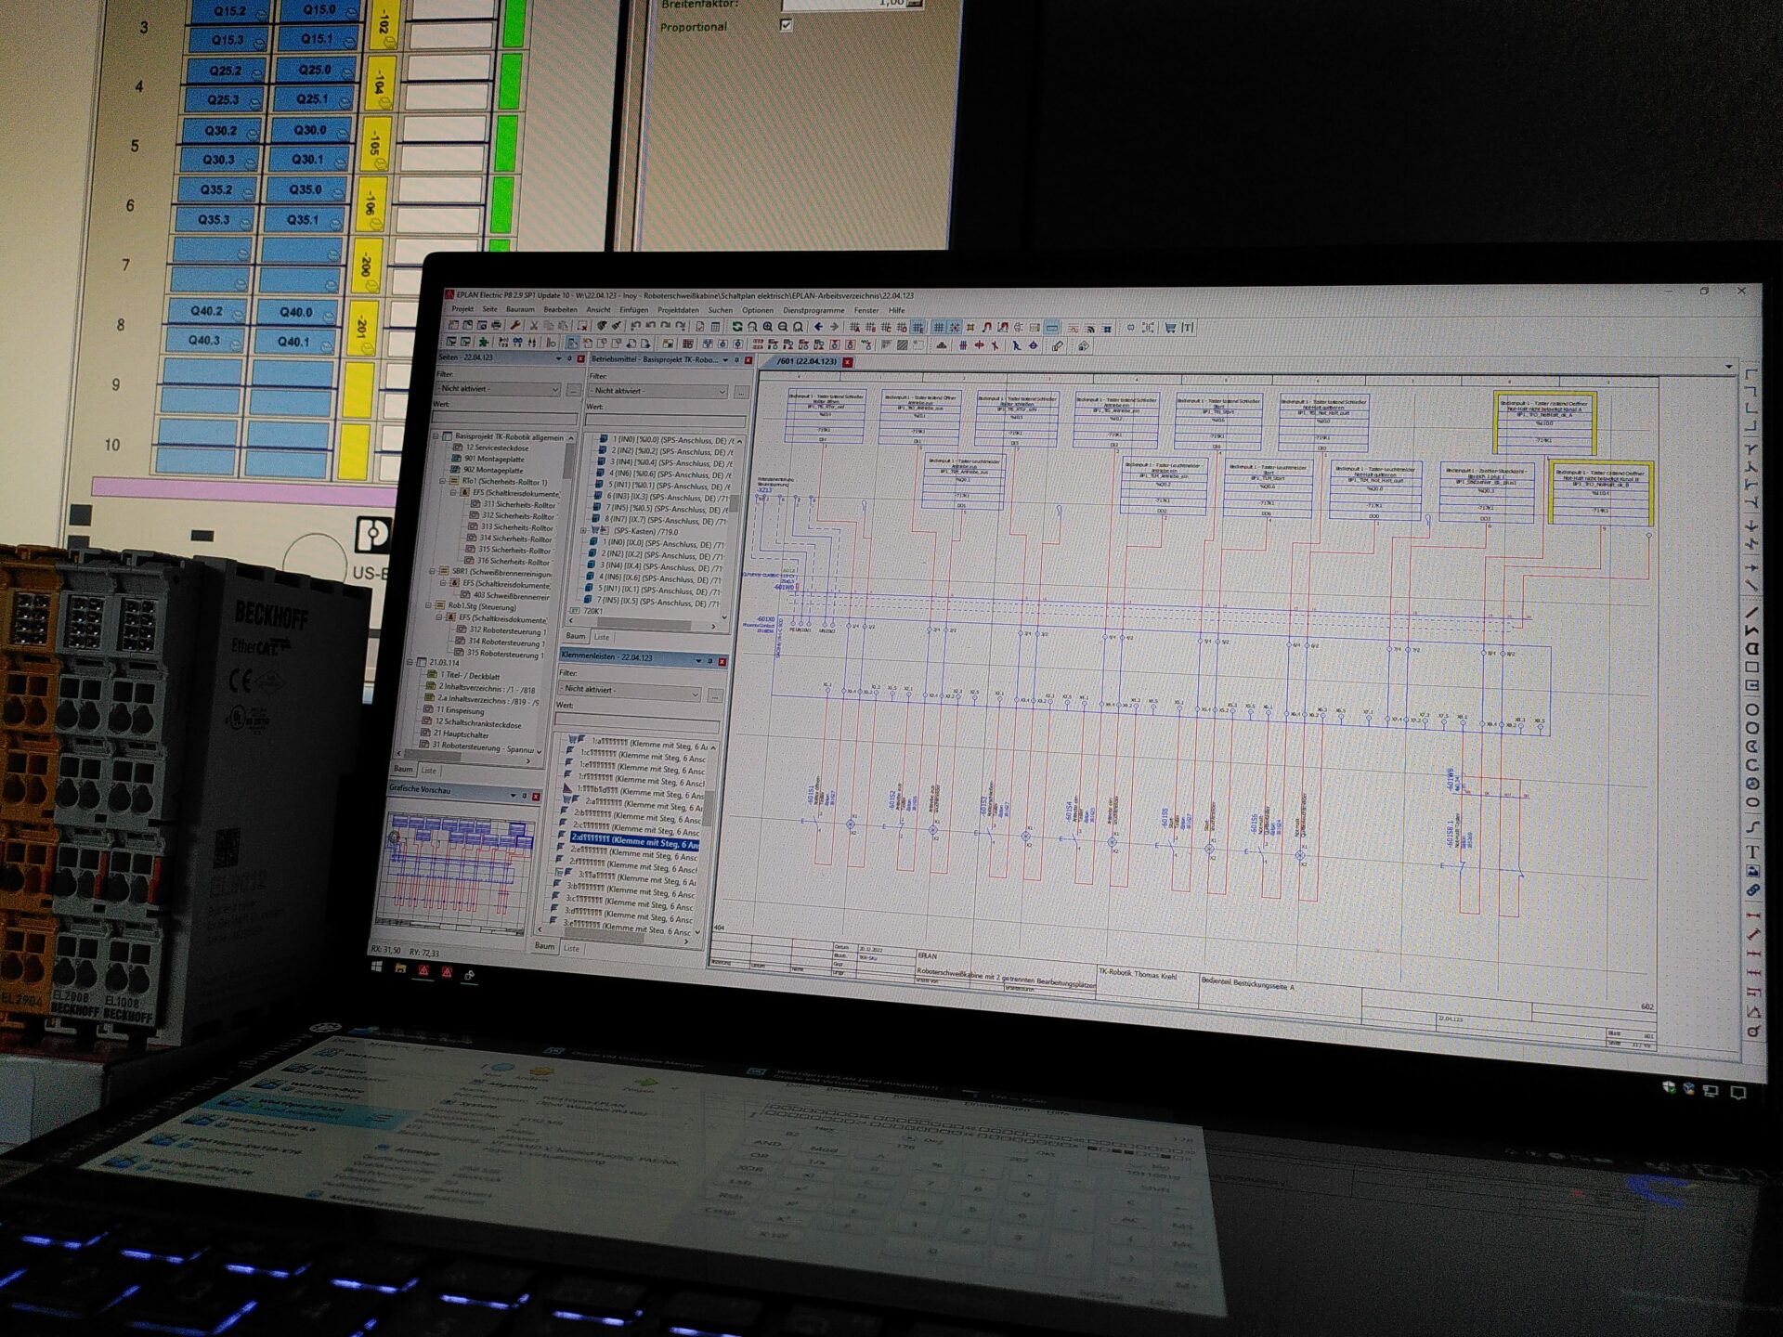Viewport: 1783px width, 1337px height.
Task: Click the green plus puzzle icon in second toolbar
Action: (x=484, y=343)
